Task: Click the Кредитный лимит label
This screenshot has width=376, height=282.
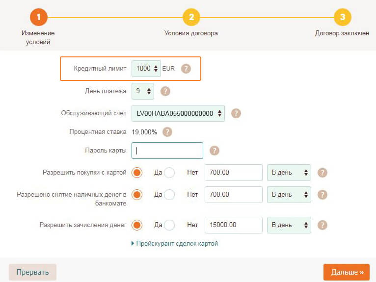Action: tap(100, 69)
